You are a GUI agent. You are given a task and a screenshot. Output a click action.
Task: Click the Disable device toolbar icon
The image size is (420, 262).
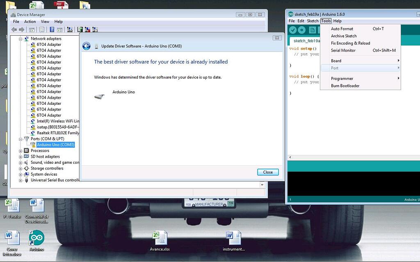pyautogui.click(x=95, y=29)
